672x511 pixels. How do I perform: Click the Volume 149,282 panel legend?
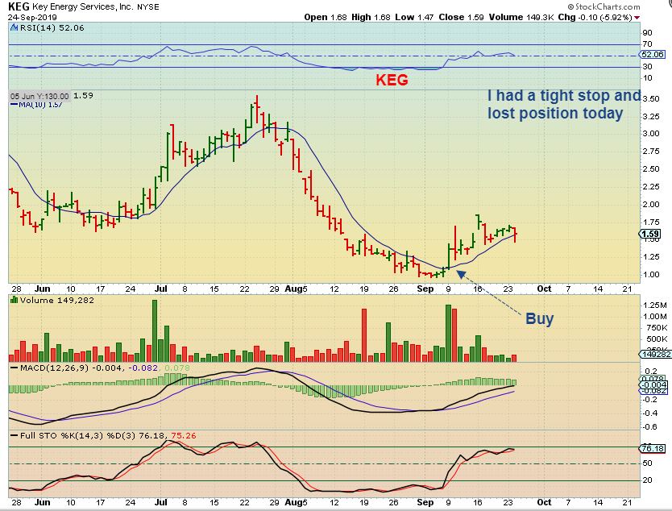pos(56,301)
